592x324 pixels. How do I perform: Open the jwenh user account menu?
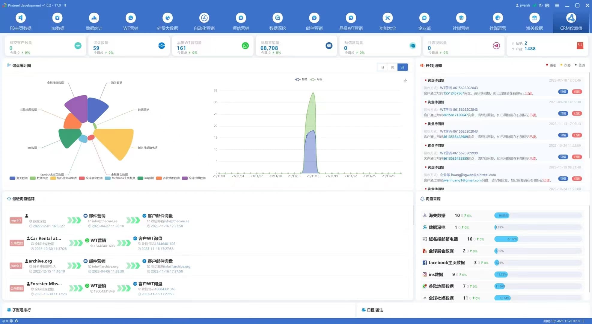pos(522,5)
